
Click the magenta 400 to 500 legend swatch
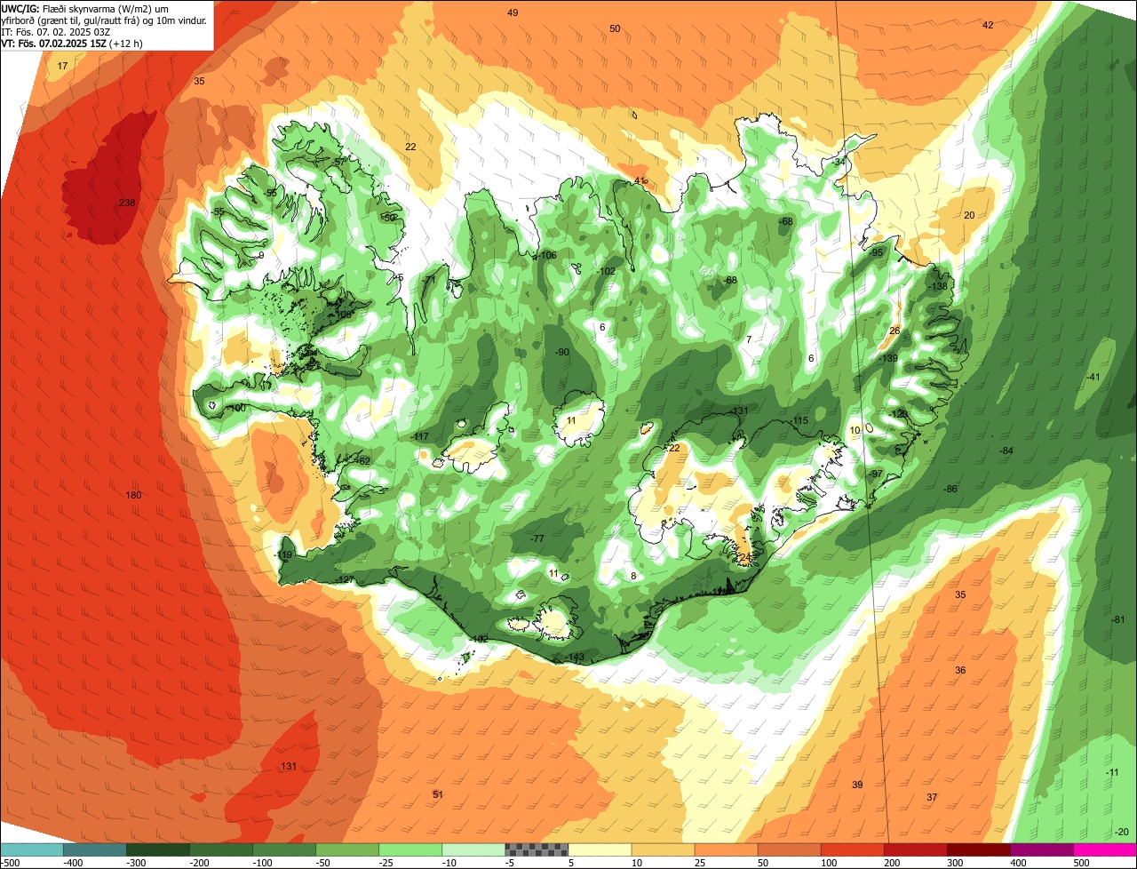pos(1042,849)
